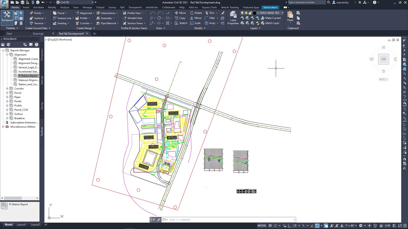The width and height of the screenshot is (408, 229).
Task: Click the current layer color swatch
Action: click(x=254, y=13)
